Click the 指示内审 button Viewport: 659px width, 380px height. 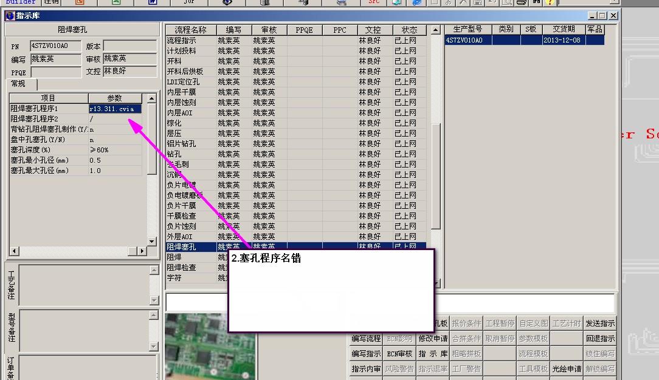tap(366, 369)
